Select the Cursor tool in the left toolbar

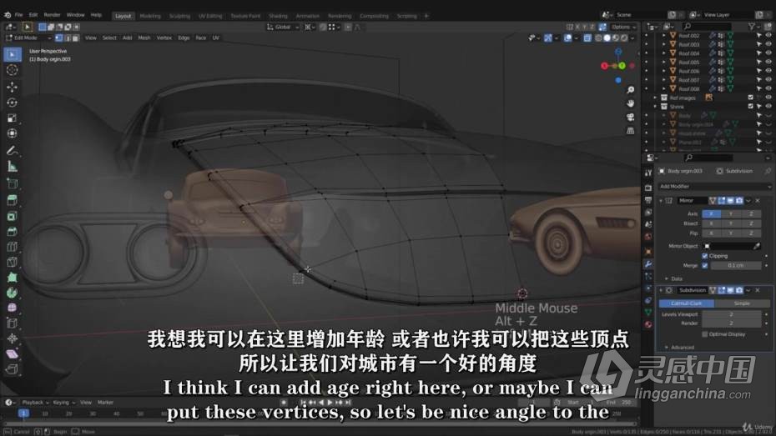tap(13, 70)
